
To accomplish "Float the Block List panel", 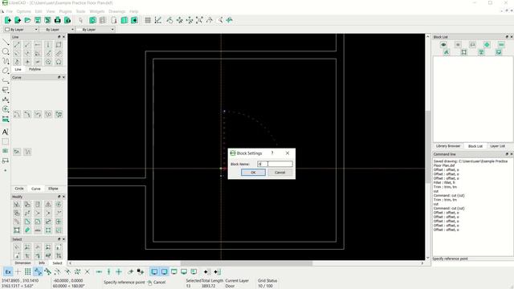I will (x=507, y=37).
